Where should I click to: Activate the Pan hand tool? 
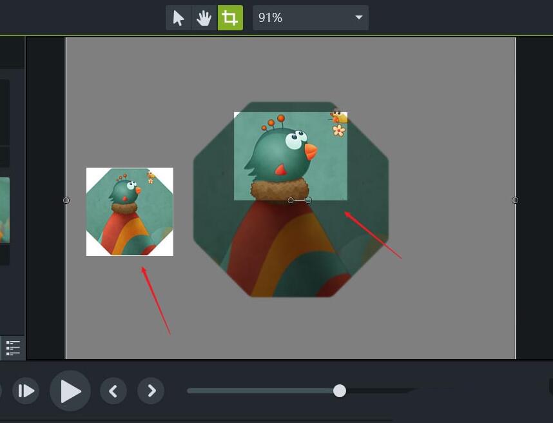pyautogui.click(x=204, y=17)
